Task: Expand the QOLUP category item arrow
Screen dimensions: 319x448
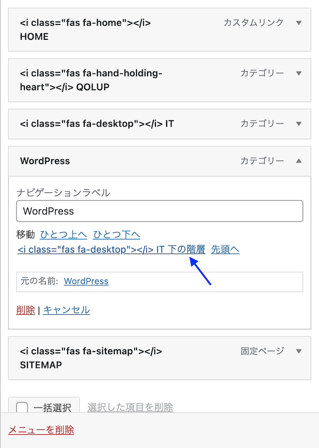Action: [299, 73]
